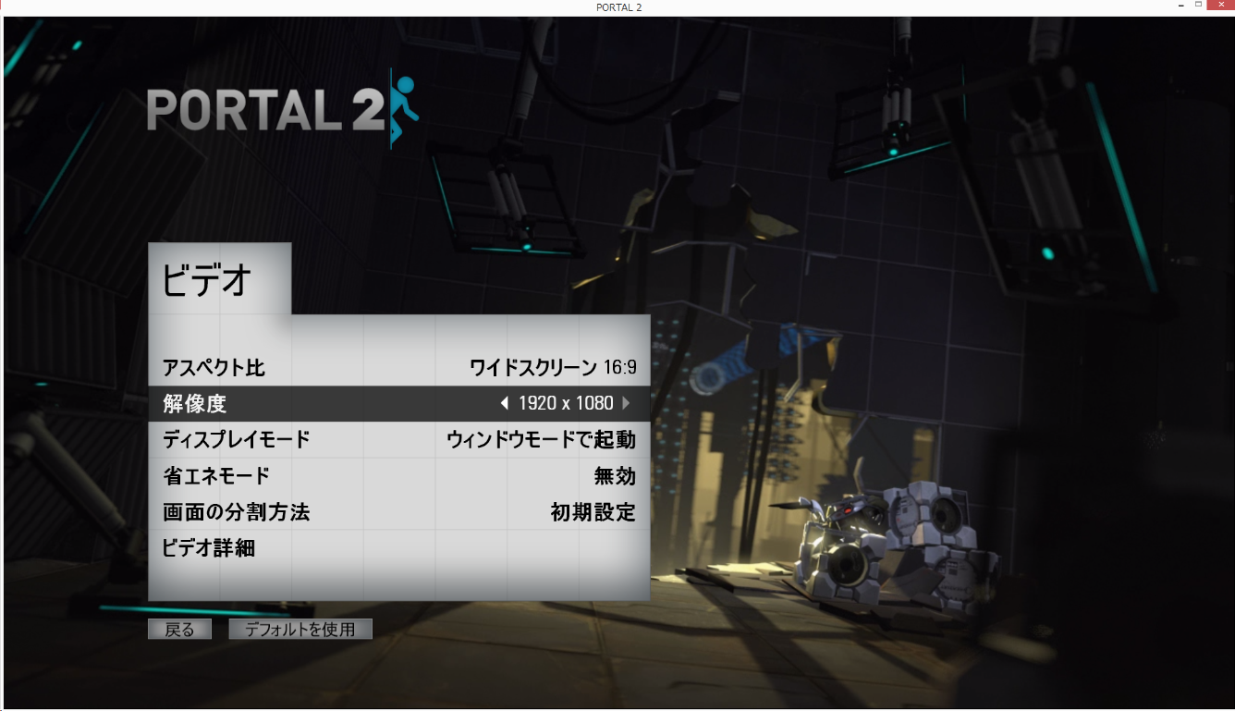
Task: Select the 画面の分割方法 option
Action: click(x=399, y=512)
